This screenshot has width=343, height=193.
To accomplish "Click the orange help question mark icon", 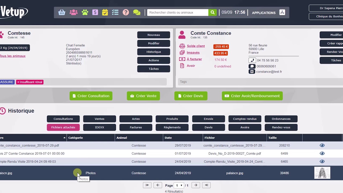I will point(126,13).
